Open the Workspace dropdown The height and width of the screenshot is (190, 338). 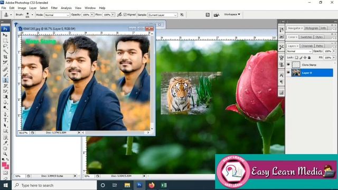coord(232,14)
